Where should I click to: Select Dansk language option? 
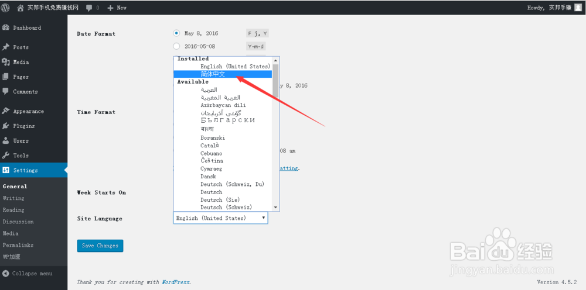pos(208,177)
